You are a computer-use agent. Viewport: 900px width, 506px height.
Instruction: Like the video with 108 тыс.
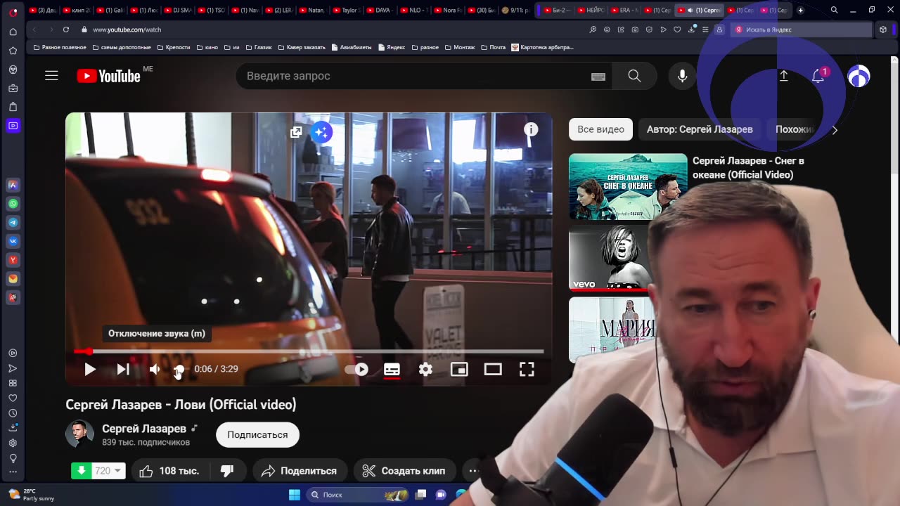click(169, 471)
